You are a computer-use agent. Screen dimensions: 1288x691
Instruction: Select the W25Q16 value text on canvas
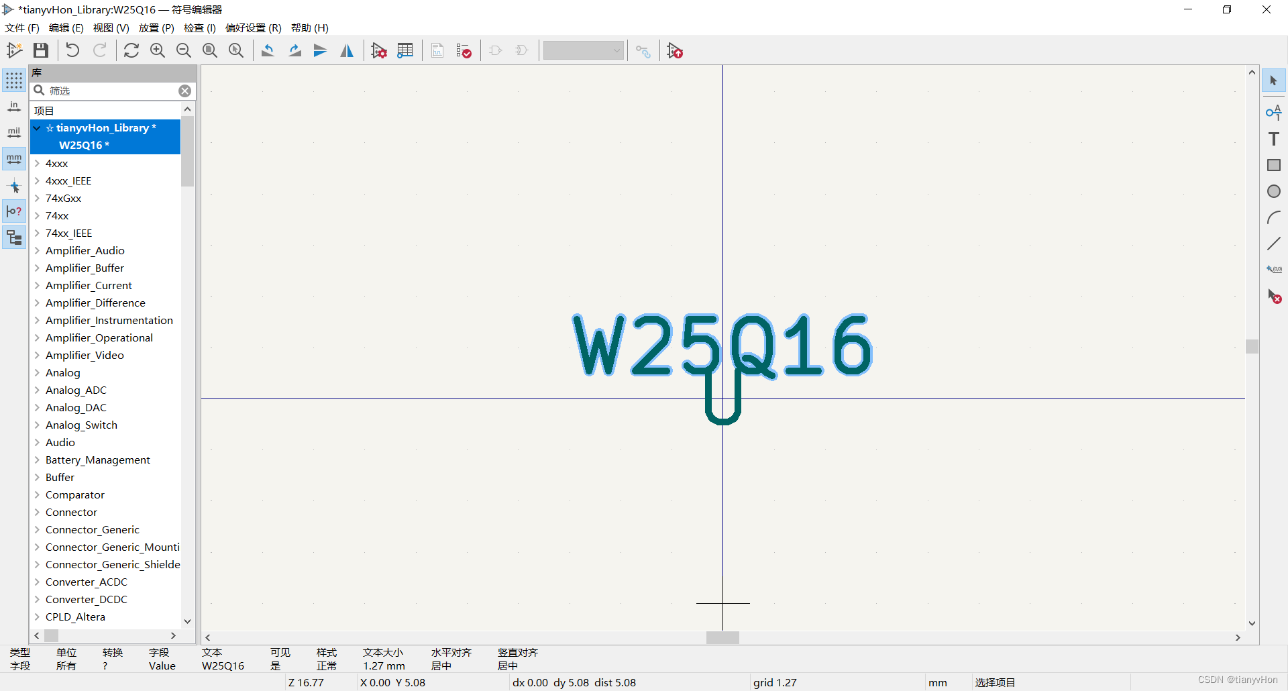point(722,345)
